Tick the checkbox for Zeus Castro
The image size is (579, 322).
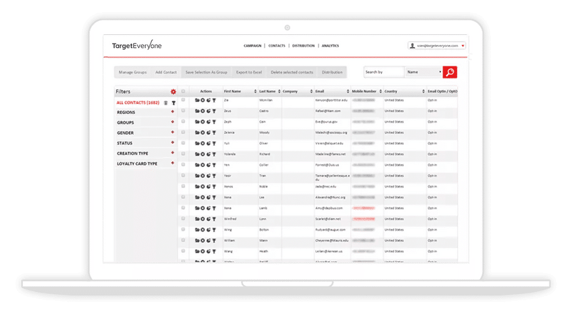tap(183, 110)
